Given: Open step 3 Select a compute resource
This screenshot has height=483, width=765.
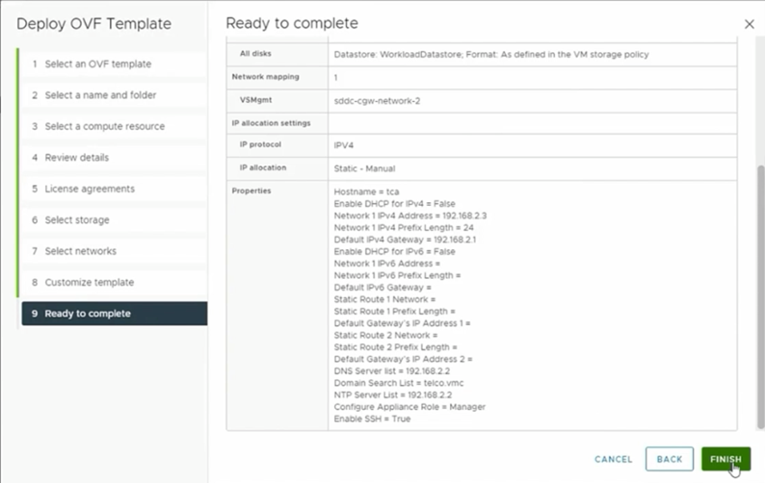Looking at the screenshot, I should tap(104, 126).
